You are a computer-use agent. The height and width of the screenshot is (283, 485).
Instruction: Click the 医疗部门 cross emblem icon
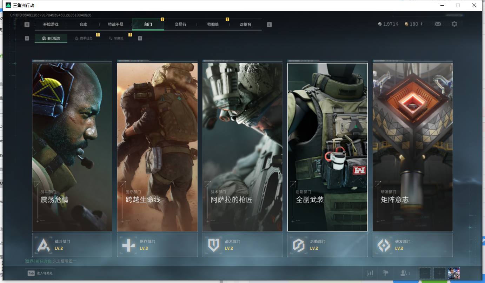pos(128,245)
